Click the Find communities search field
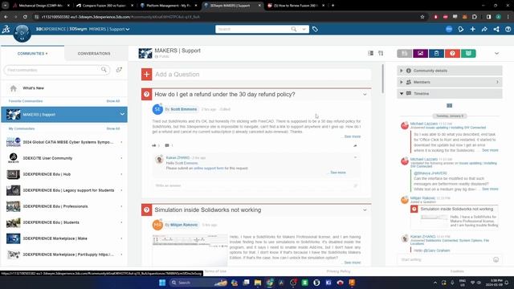514x289 pixels. point(56,70)
